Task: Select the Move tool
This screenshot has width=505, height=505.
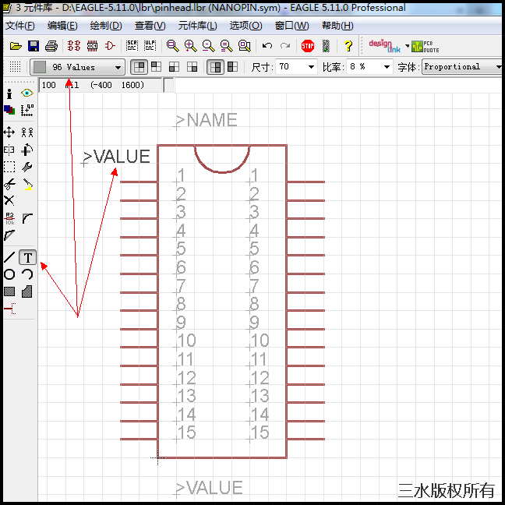Action: click(9, 132)
